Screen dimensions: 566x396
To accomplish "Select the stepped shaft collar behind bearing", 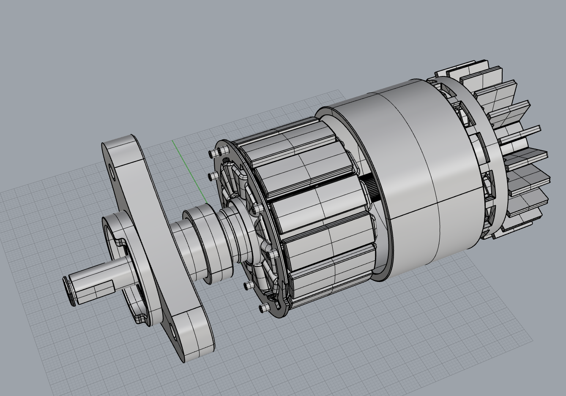I will point(233,228).
